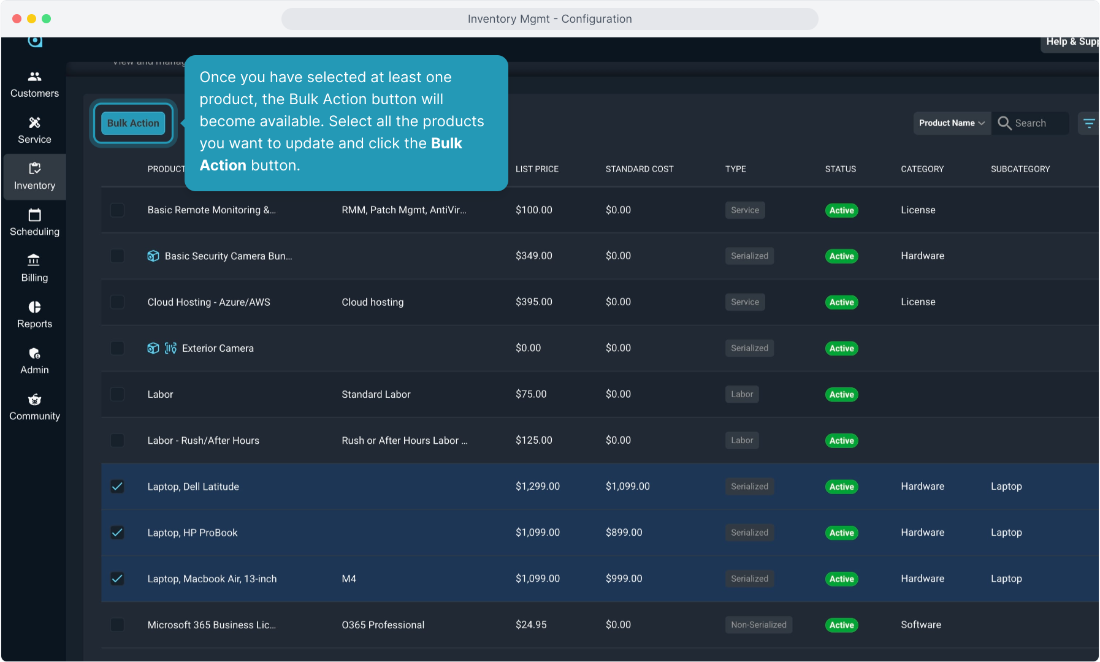The width and height of the screenshot is (1100, 662).
Task: Open the Admin section icon
Action: (34, 354)
